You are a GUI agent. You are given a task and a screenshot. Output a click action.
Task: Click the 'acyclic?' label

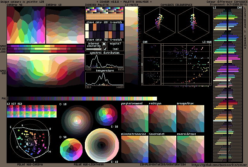point(115,43)
